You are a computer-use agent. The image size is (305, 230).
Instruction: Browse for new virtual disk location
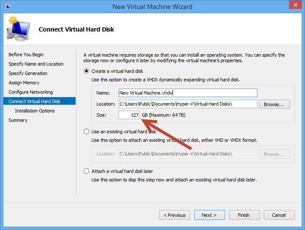[x=274, y=104]
